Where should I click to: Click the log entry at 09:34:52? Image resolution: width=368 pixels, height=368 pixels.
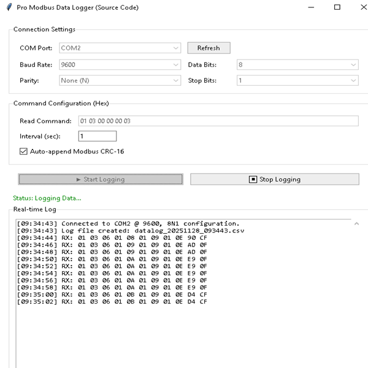(112, 266)
